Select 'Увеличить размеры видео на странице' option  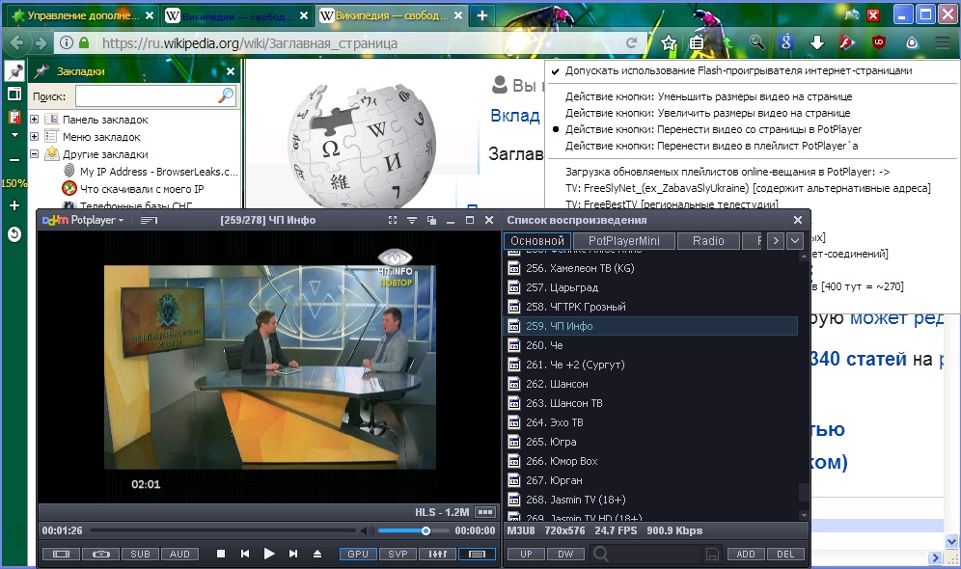coord(708,113)
